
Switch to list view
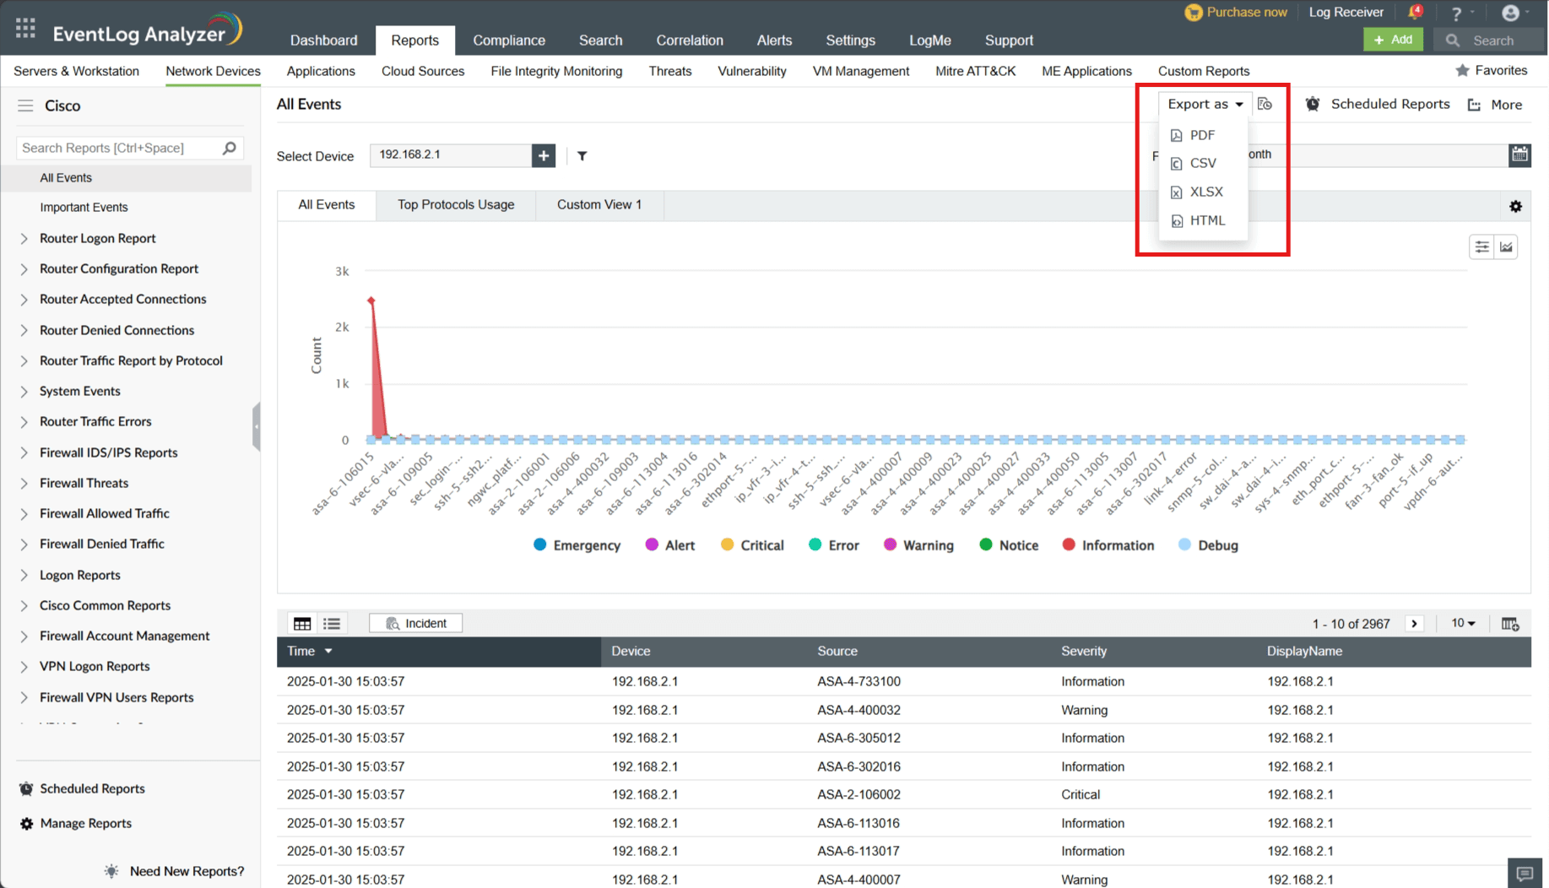coord(332,624)
